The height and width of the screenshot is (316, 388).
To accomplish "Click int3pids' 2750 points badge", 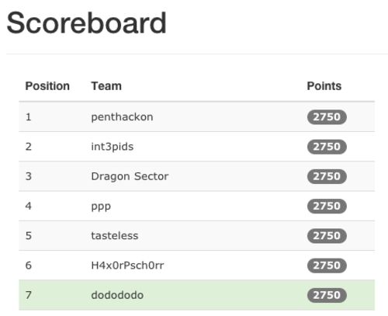I will pos(327,147).
